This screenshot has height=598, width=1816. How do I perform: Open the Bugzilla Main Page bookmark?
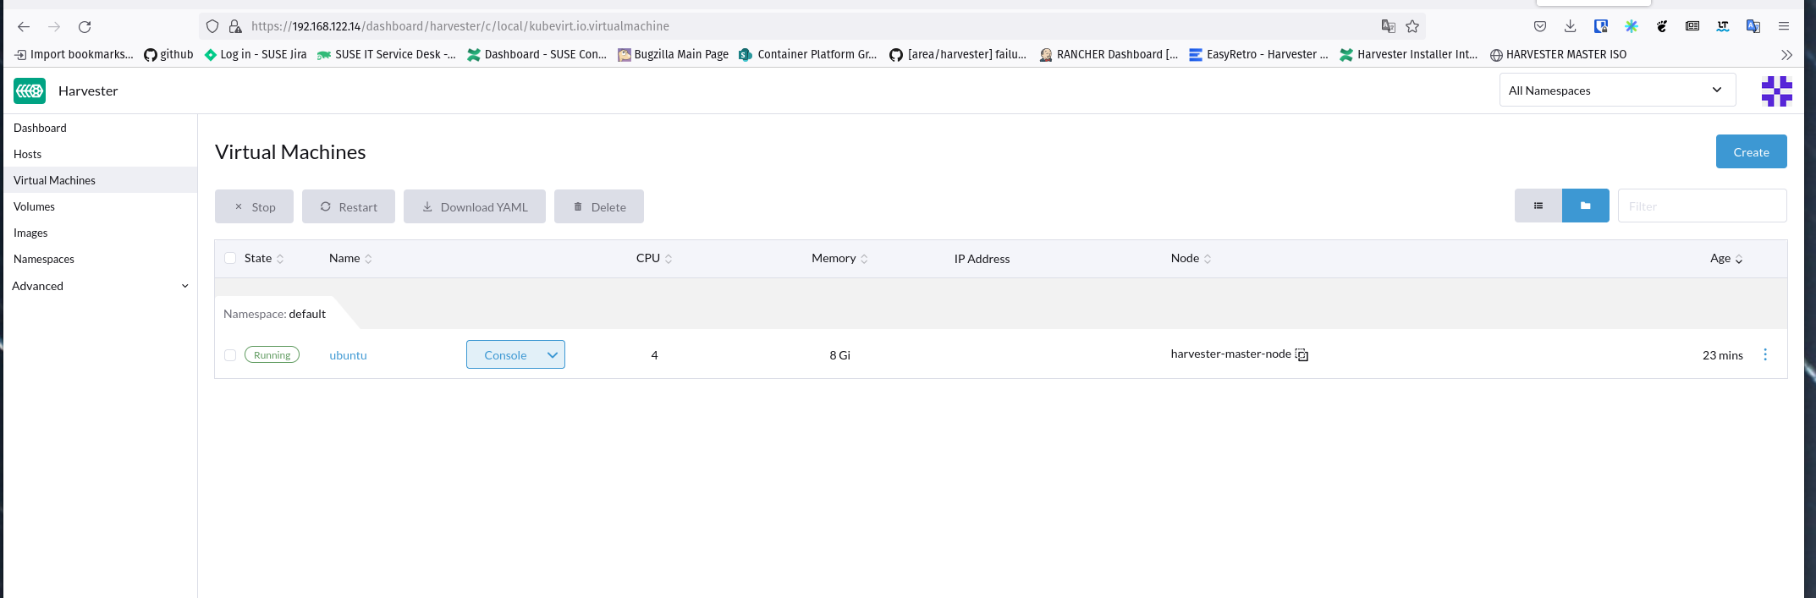pyautogui.click(x=674, y=54)
